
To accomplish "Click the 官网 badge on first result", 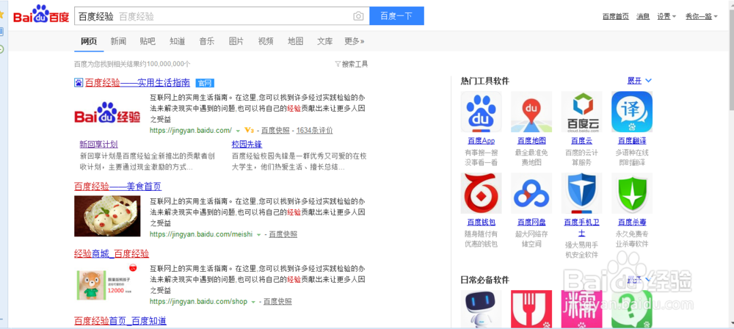I will 205,83.
